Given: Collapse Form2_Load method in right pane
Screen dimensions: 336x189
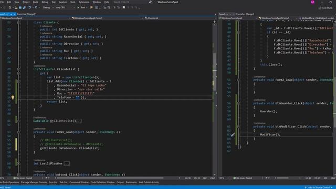Looking at the screenshot, I should click(x=238, y=80).
